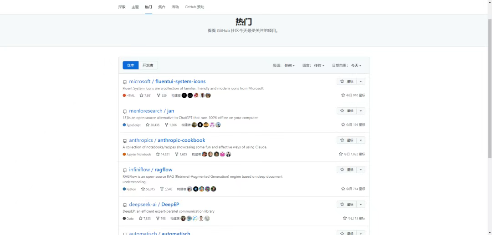The height and width of the screenshot is (235, 492).
Task: Click the 今日 754 星标 text
Action: tap(353, 189)
